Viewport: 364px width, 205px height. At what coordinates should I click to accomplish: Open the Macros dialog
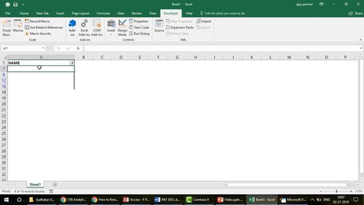coord(18,26)
